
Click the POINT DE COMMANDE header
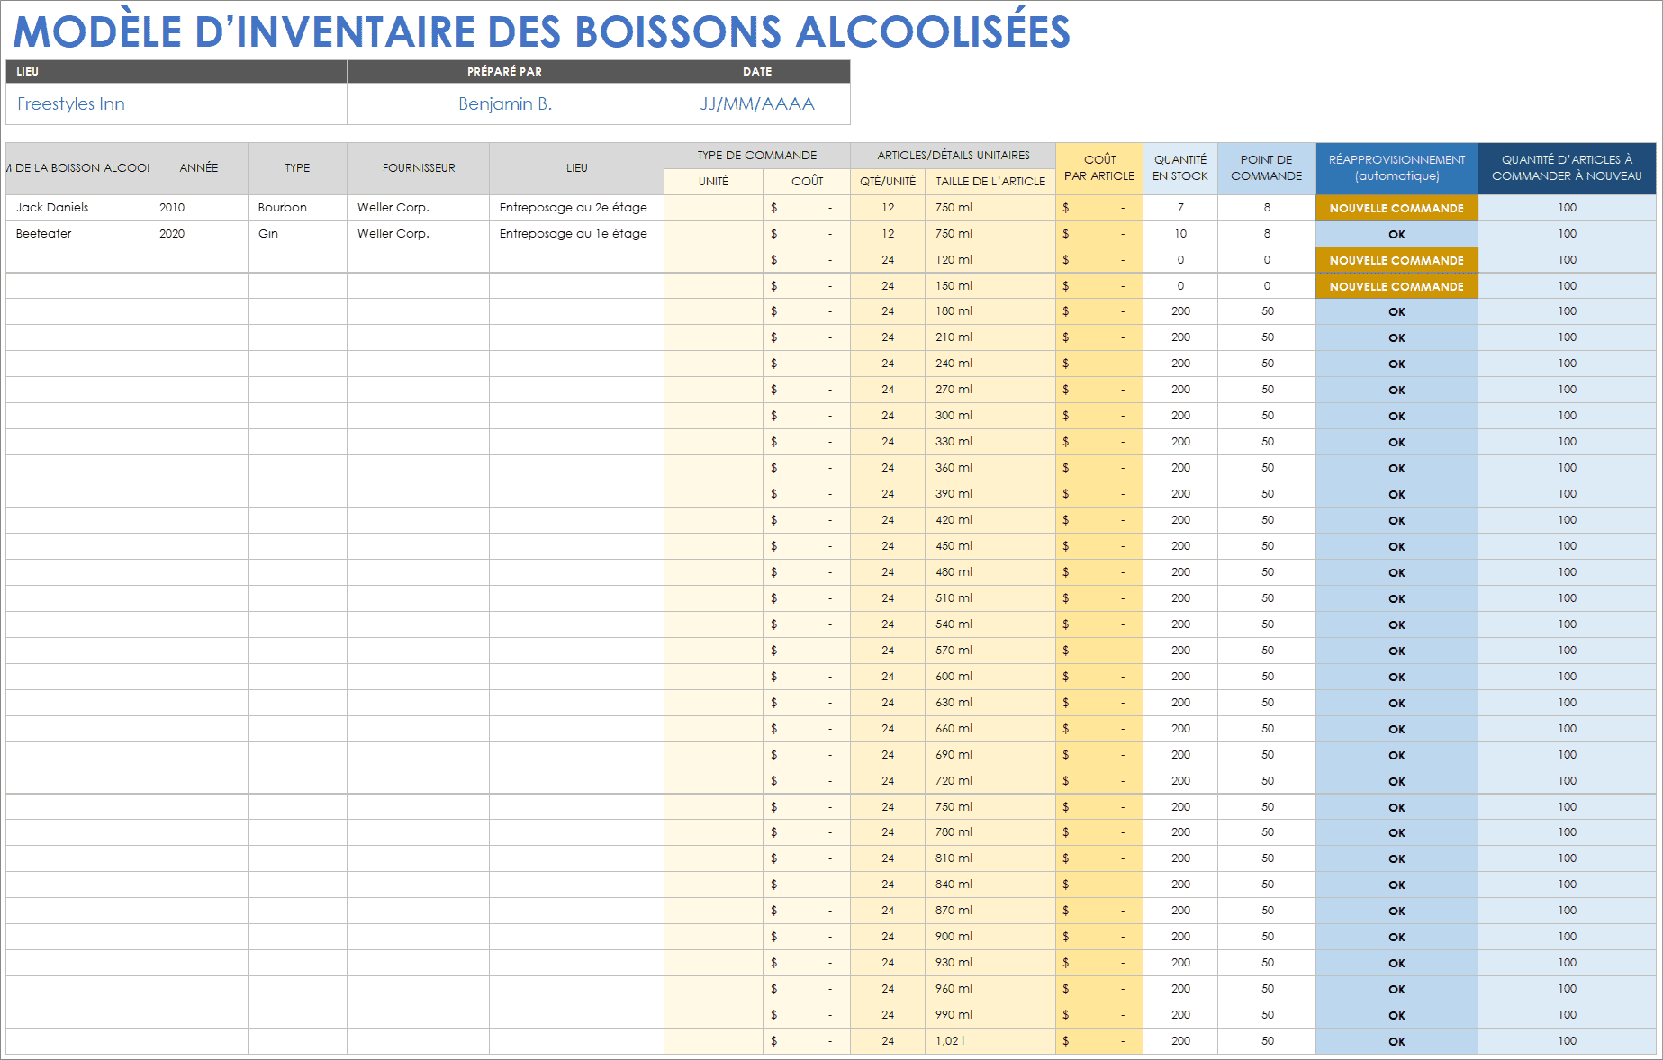[x=1267, y=168]
